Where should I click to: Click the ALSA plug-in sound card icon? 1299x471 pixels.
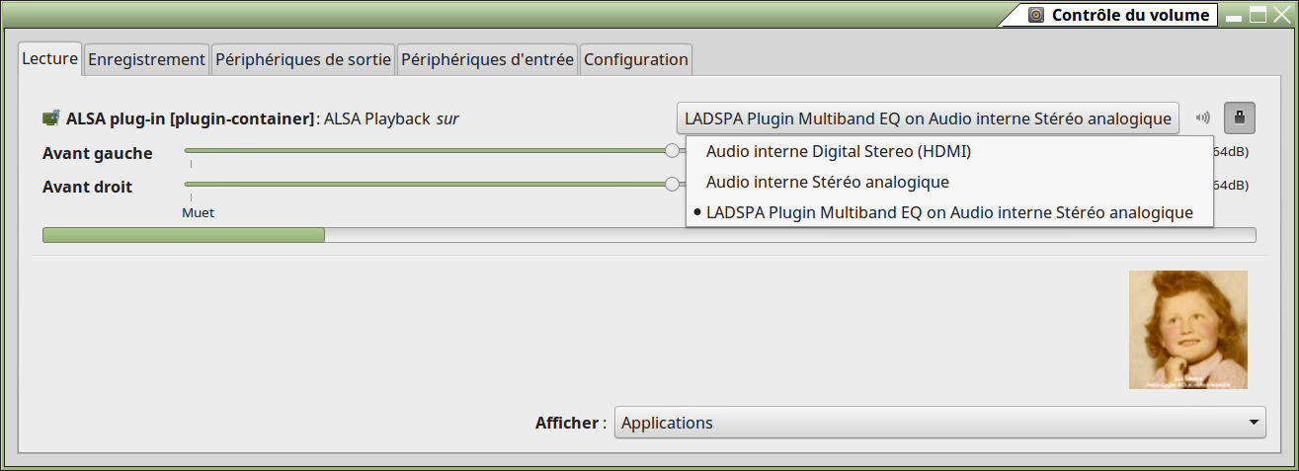pyautogui.click(x=50, y=118)
